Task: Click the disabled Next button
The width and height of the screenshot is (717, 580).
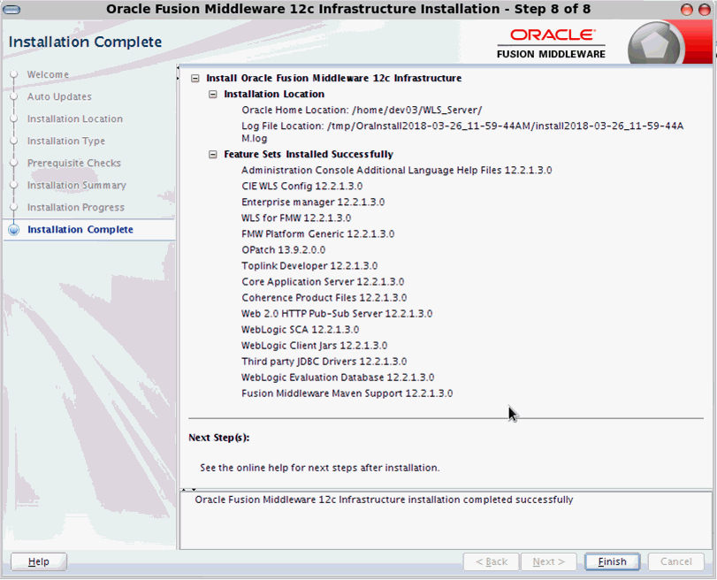Action: pyautogui.click(x=548, y=561)
